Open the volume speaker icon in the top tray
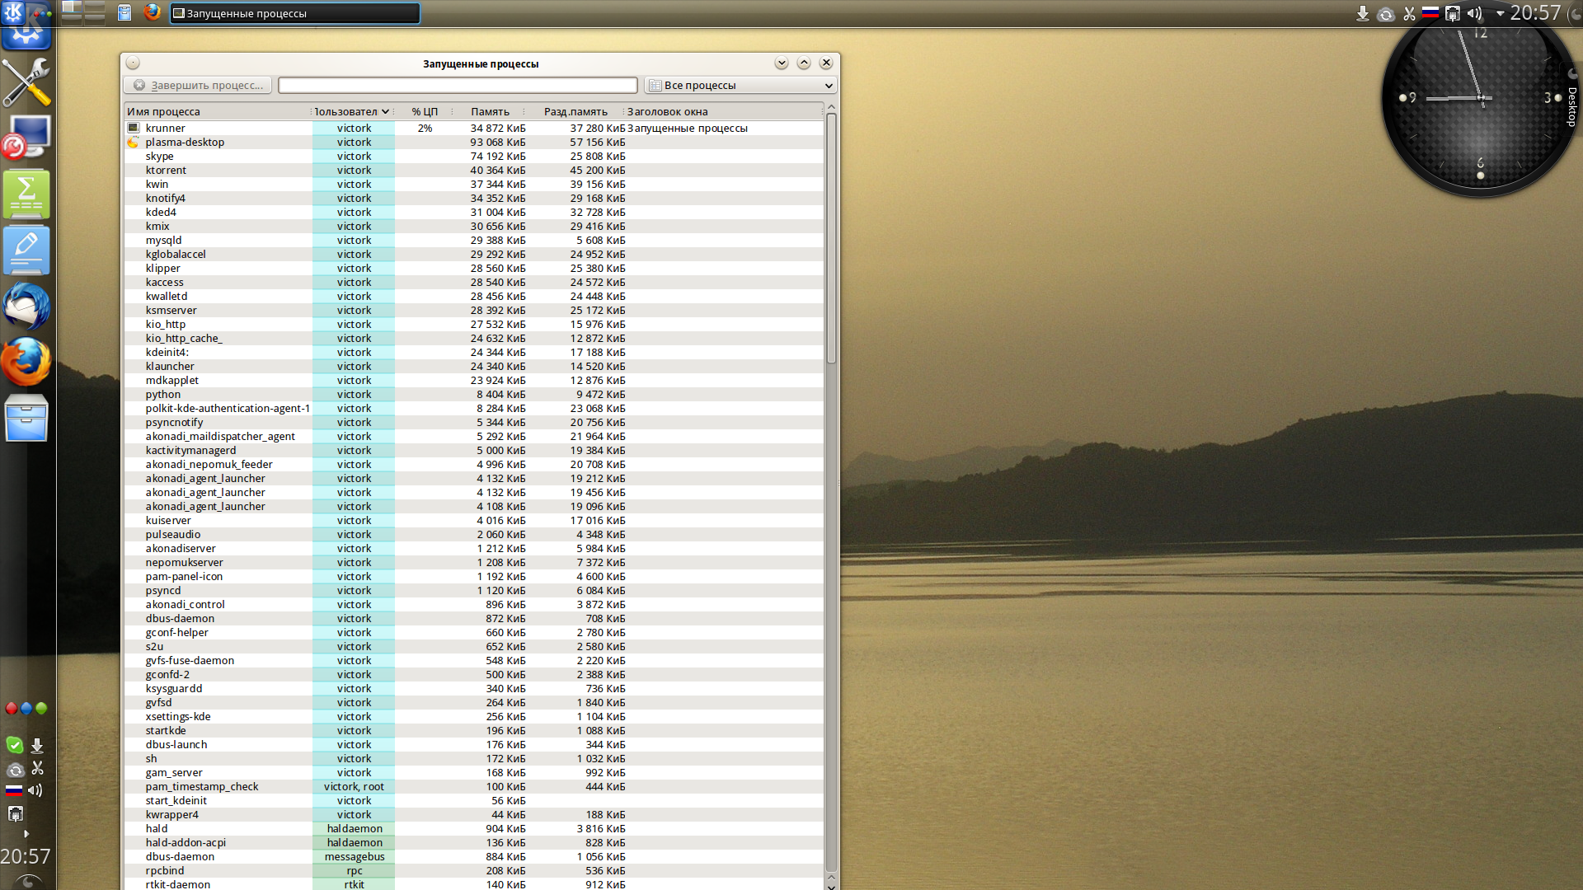 coord(1474,13)
